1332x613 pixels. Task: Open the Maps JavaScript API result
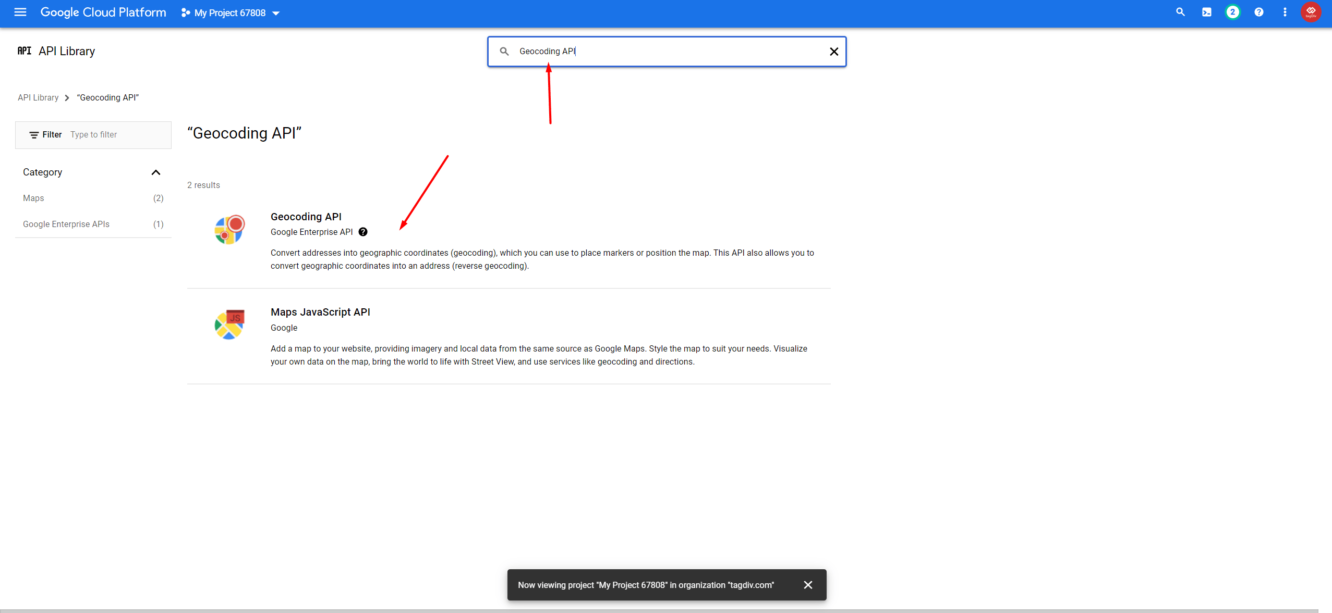320,312
